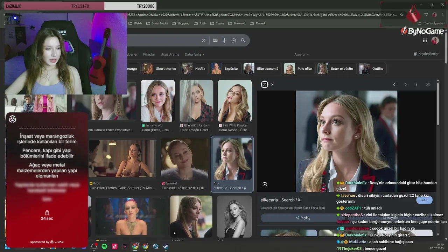Open the Watch bookmarks folder

coord(135,23)
